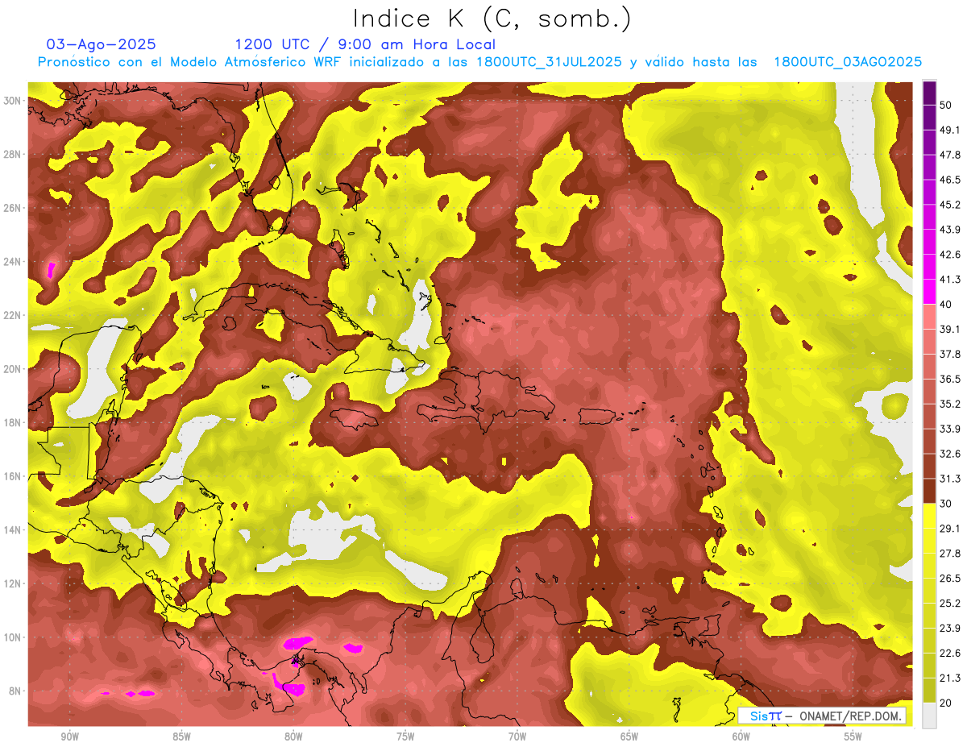This screenshot has width=967, height=747.
Task: Select the bright yellow legend band between 29.1 and 30
Action: pos(929,516)
